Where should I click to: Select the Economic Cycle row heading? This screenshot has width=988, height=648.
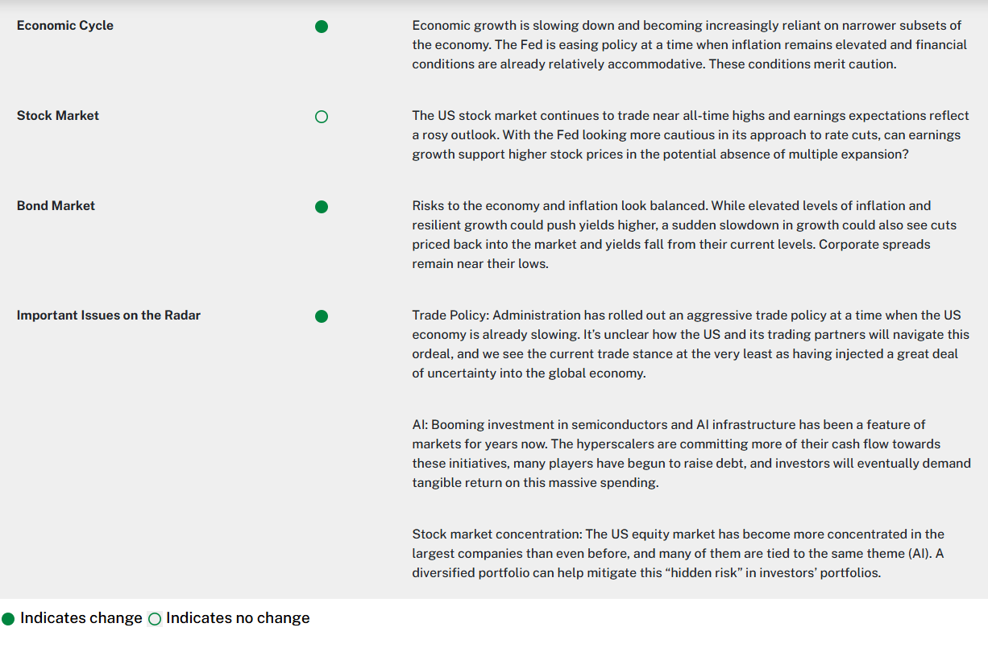tap(65, 26)
